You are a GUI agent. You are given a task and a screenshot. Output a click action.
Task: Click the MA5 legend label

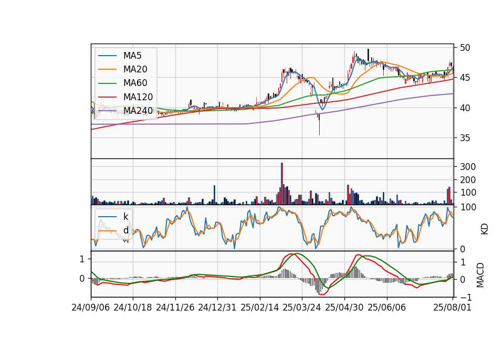(x=132, y=56)
